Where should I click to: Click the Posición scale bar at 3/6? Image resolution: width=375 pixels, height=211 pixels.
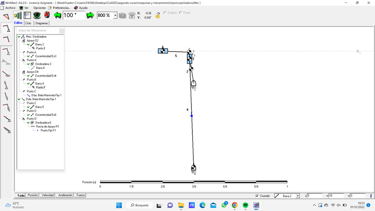[x=194, y=182]
